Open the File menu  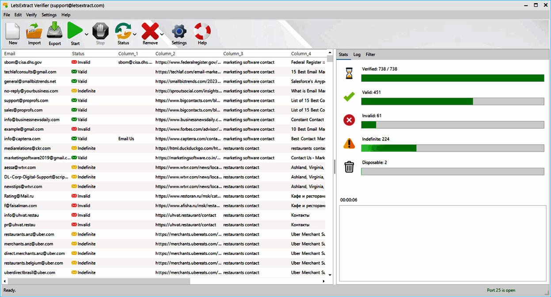pyautogui.click(x=7, y=15)
